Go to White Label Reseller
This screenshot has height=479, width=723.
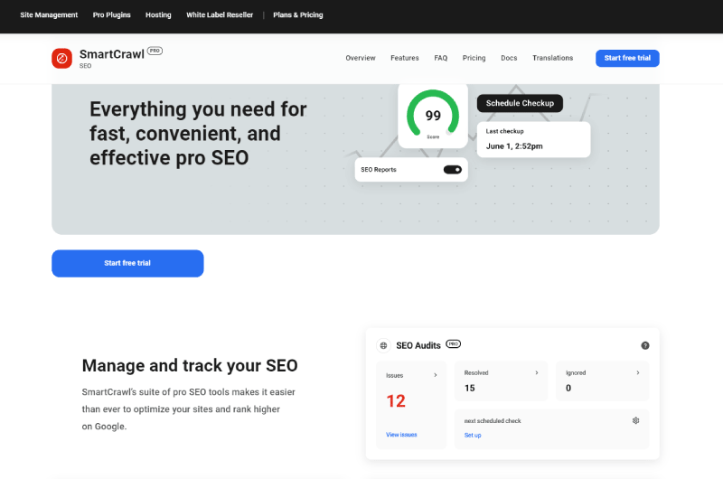point(220,14)
